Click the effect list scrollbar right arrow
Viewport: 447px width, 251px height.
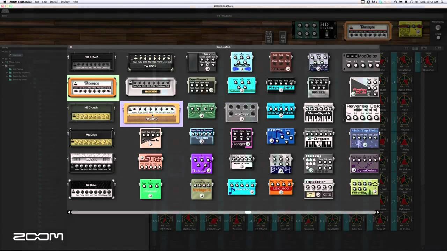378,212
